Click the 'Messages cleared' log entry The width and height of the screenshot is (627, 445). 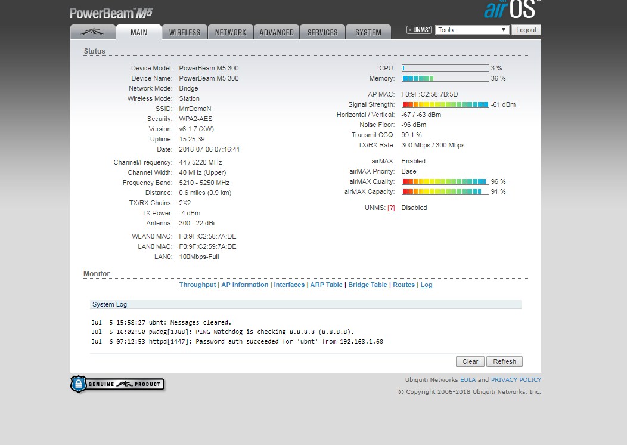tap(161, 322)
